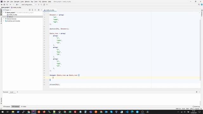The width and height of the screenshot is (203, 114).
Task: Click the Expand All icon in Project panel
Action: coord(32,10)
